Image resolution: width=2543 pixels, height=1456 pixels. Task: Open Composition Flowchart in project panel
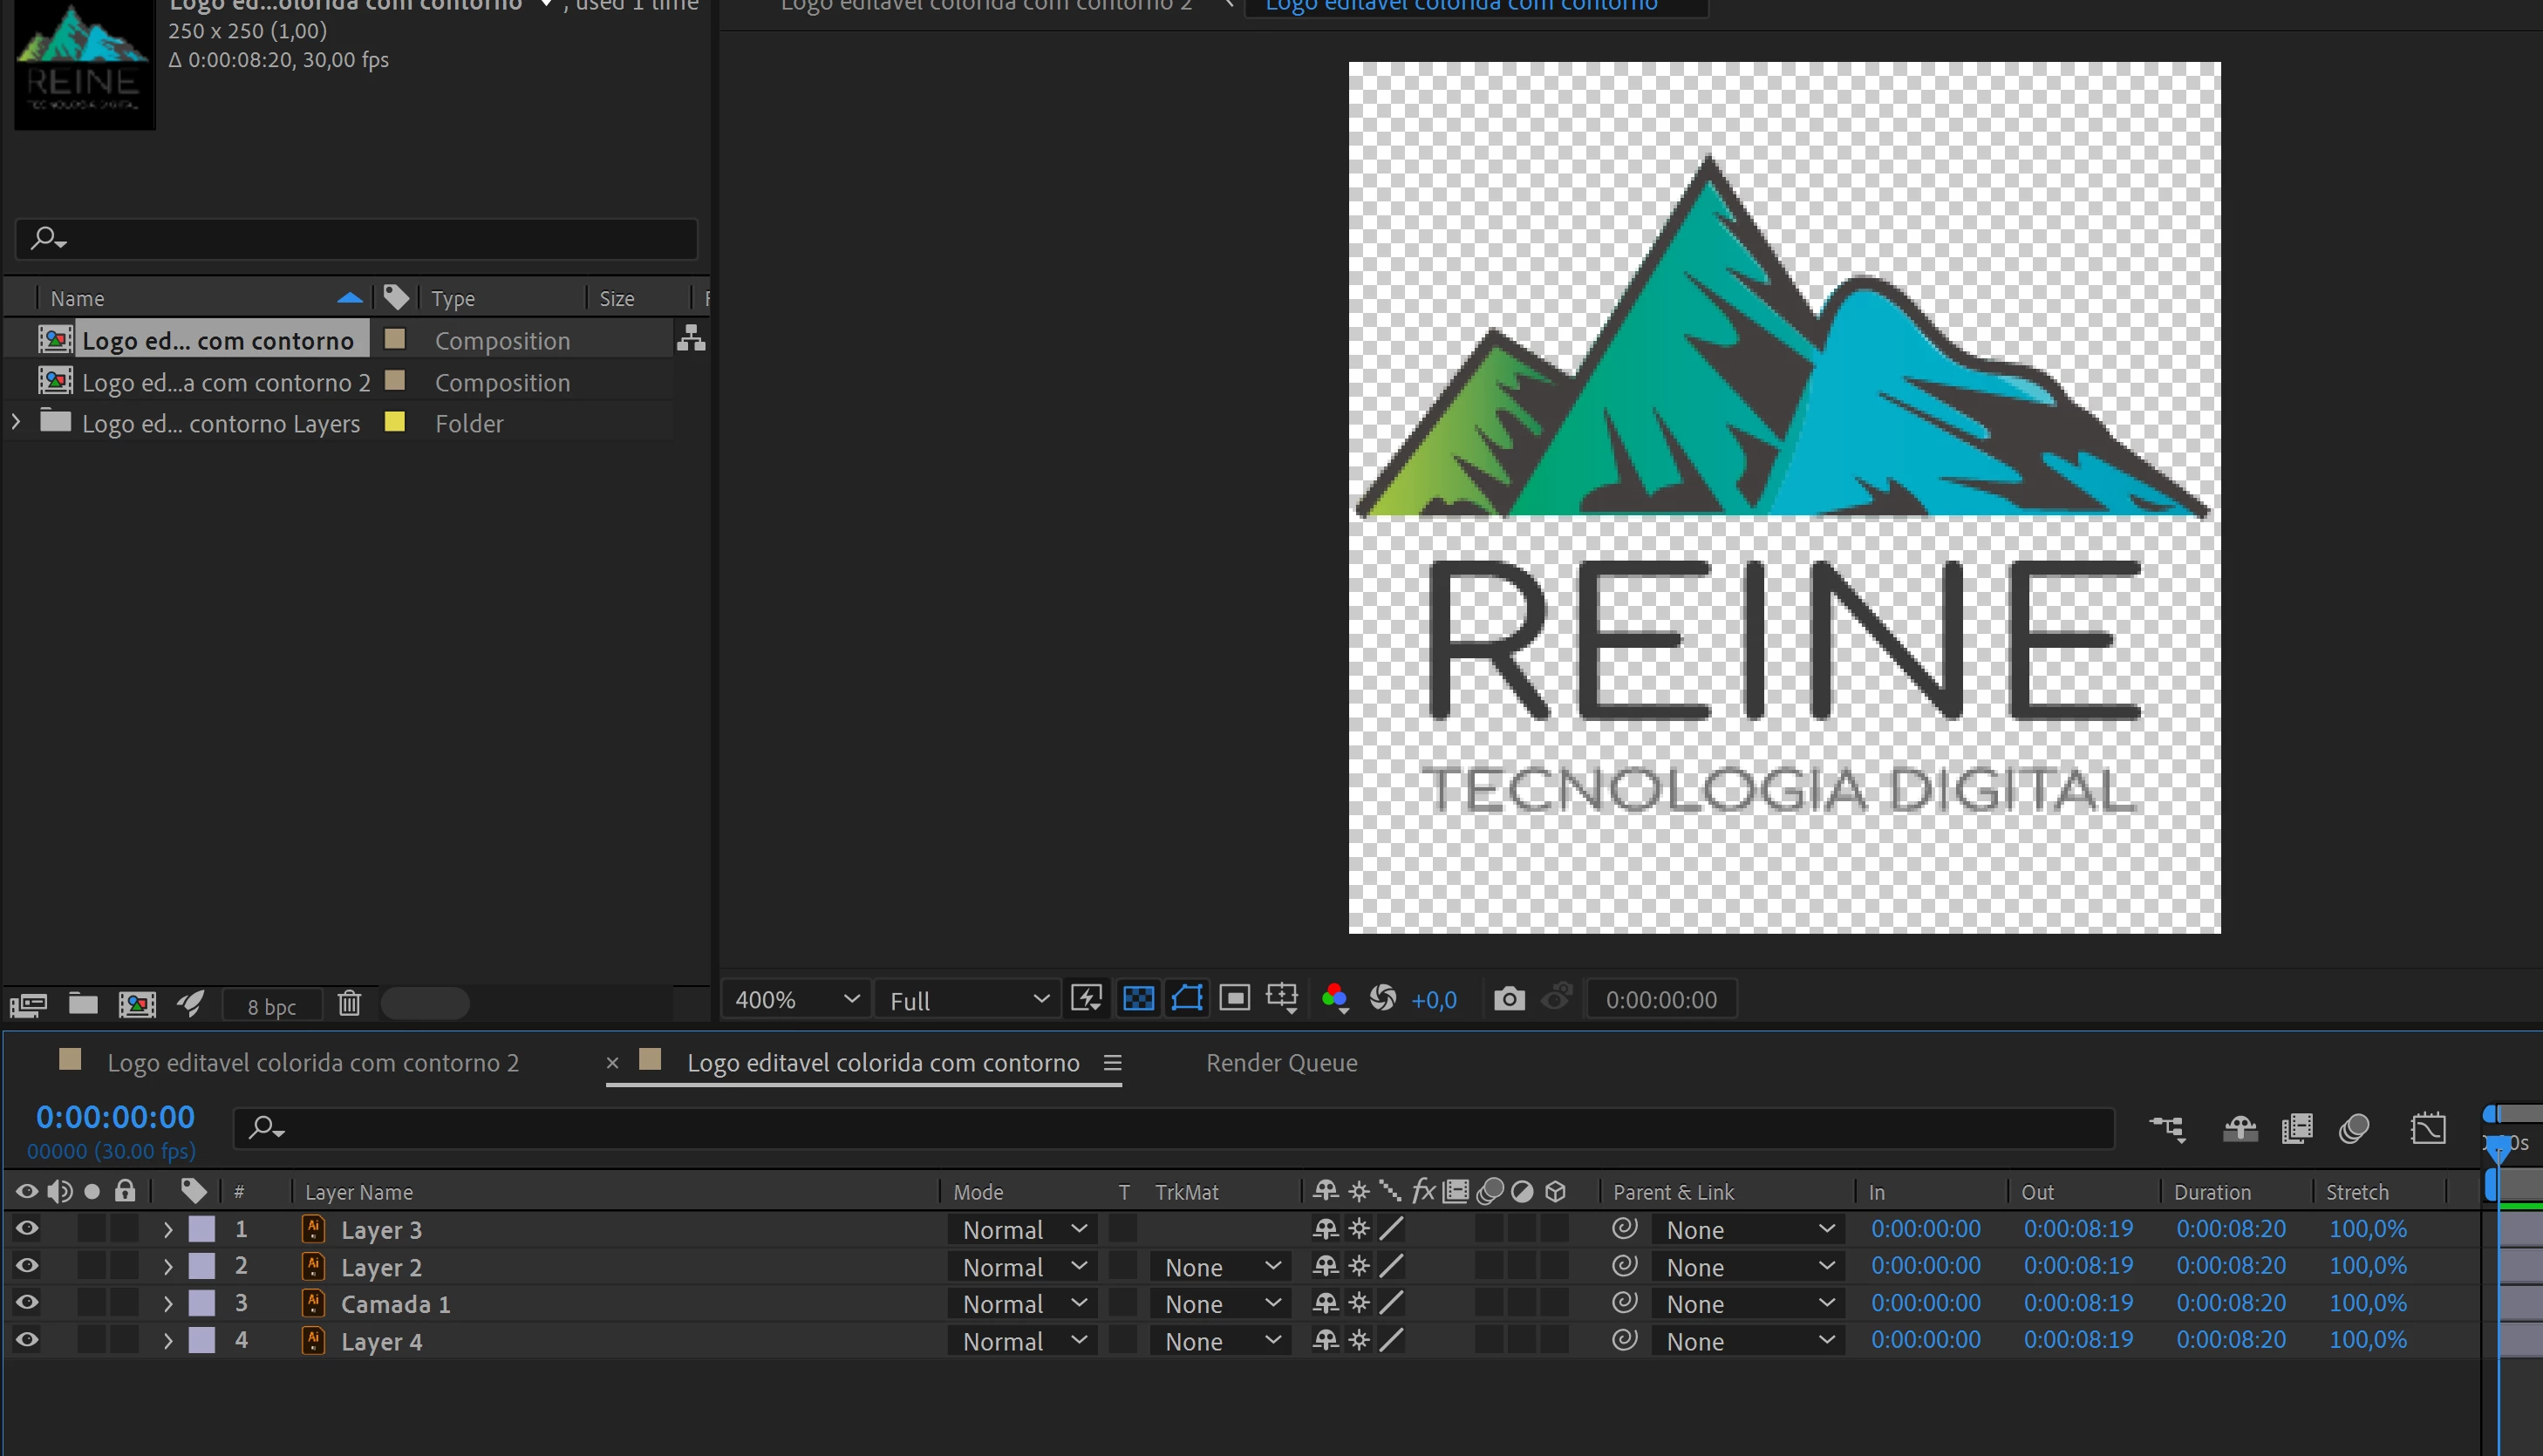[691, 339]
